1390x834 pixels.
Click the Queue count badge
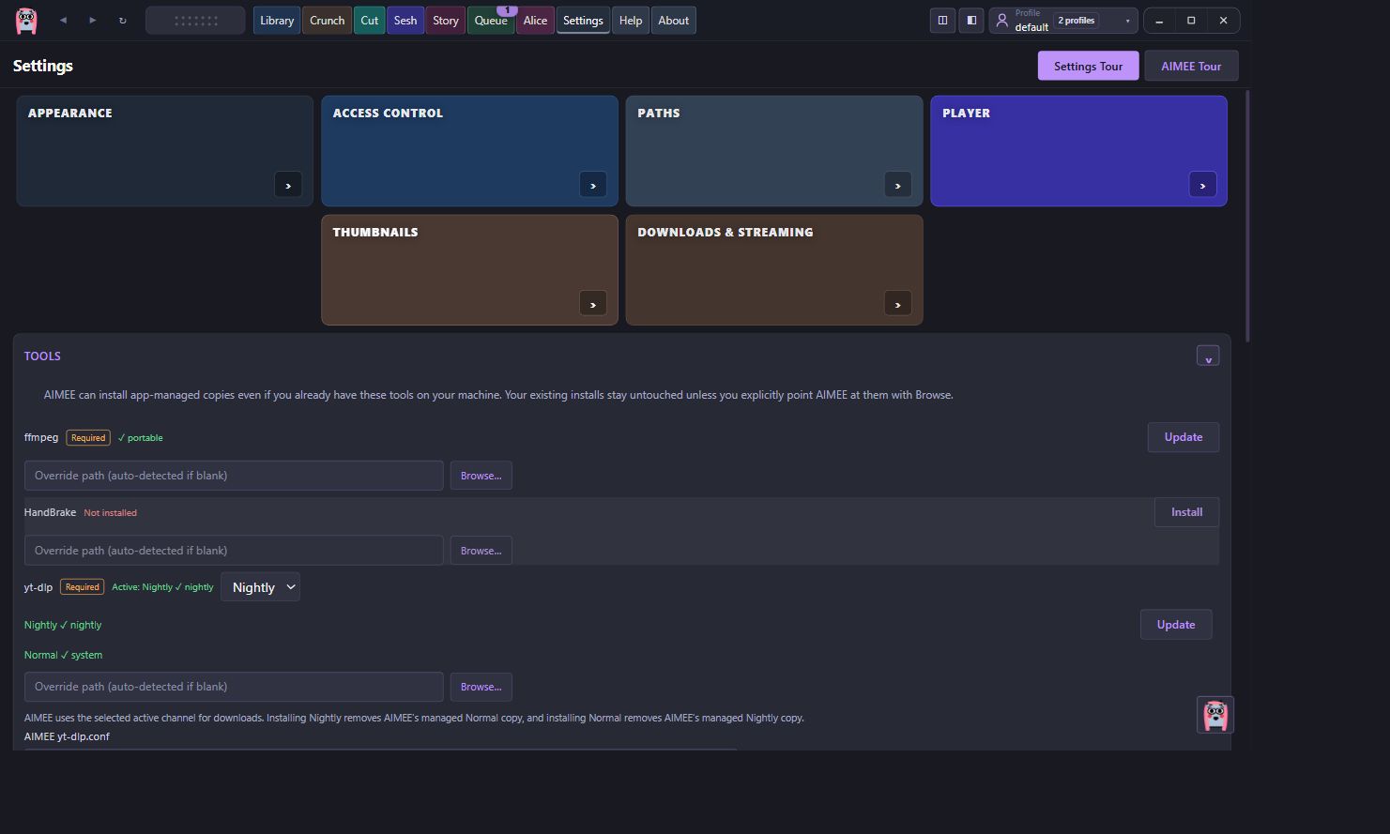tap(507, 10)
